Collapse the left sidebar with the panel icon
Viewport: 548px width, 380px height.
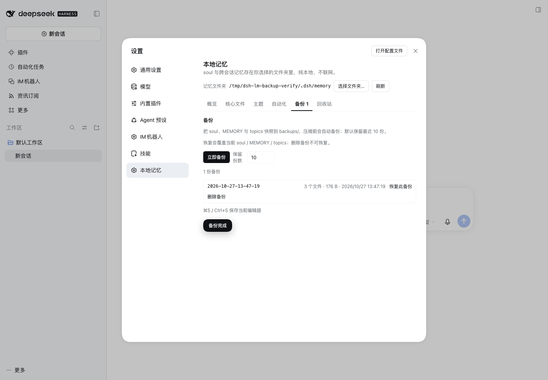point(97,14)
